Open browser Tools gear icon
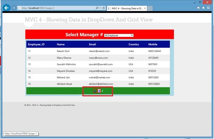The width and height of the screenshot is (214, 139). (208, 8)
